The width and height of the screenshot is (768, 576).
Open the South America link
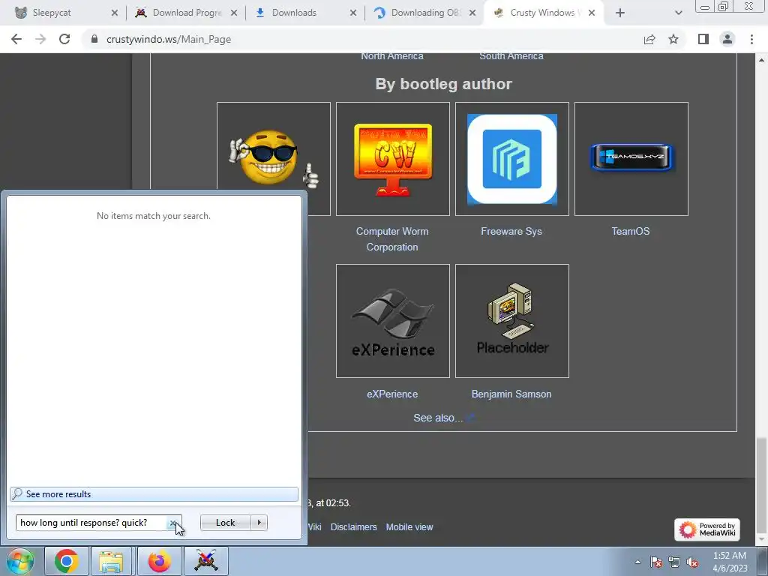511,55
